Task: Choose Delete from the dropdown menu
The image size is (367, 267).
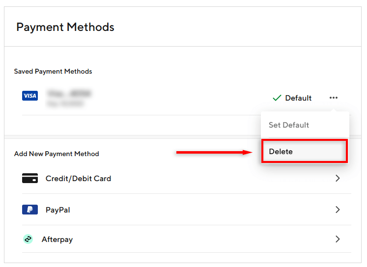Action: tap(281, 152)
